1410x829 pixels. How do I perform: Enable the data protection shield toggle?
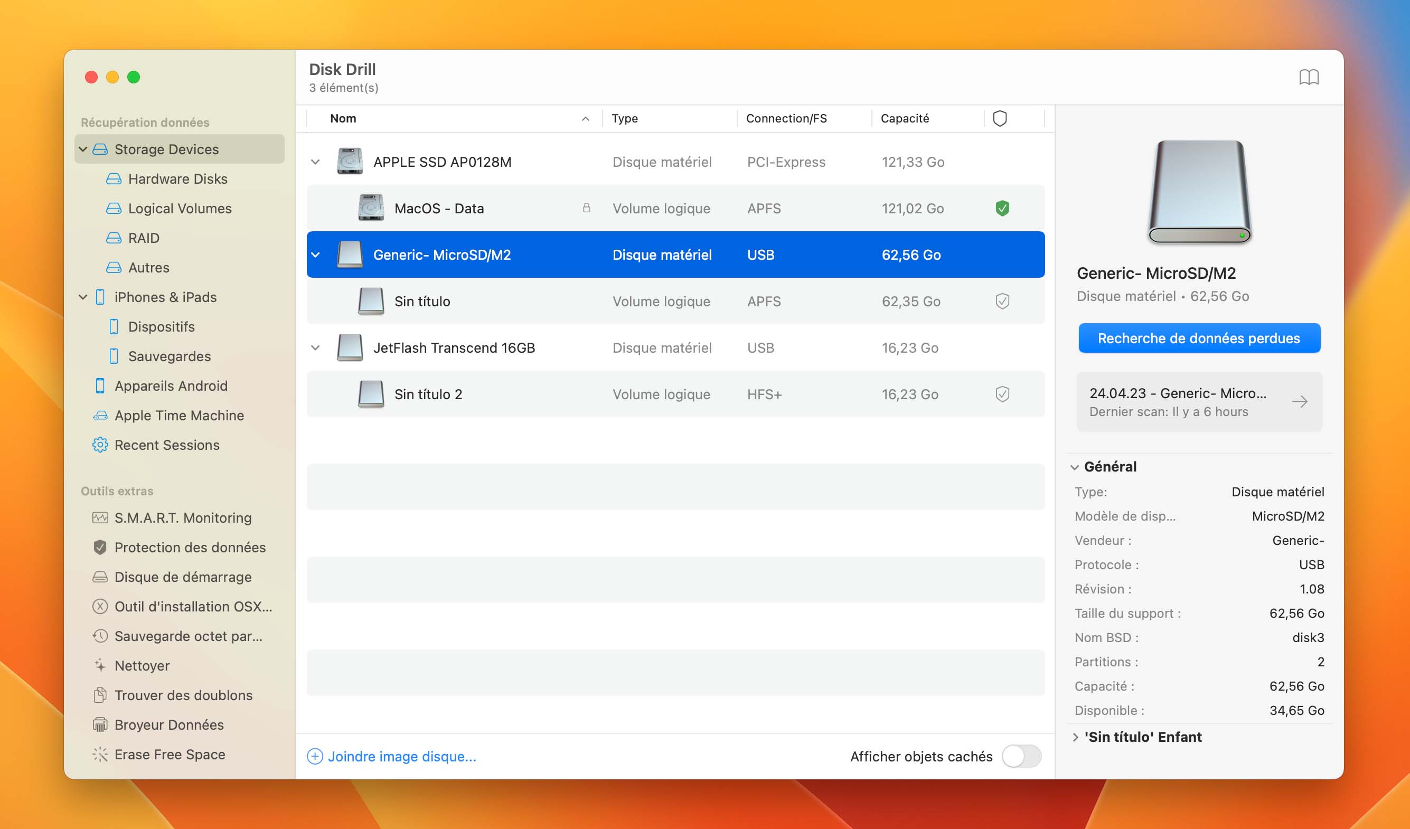pos(1001,301)
